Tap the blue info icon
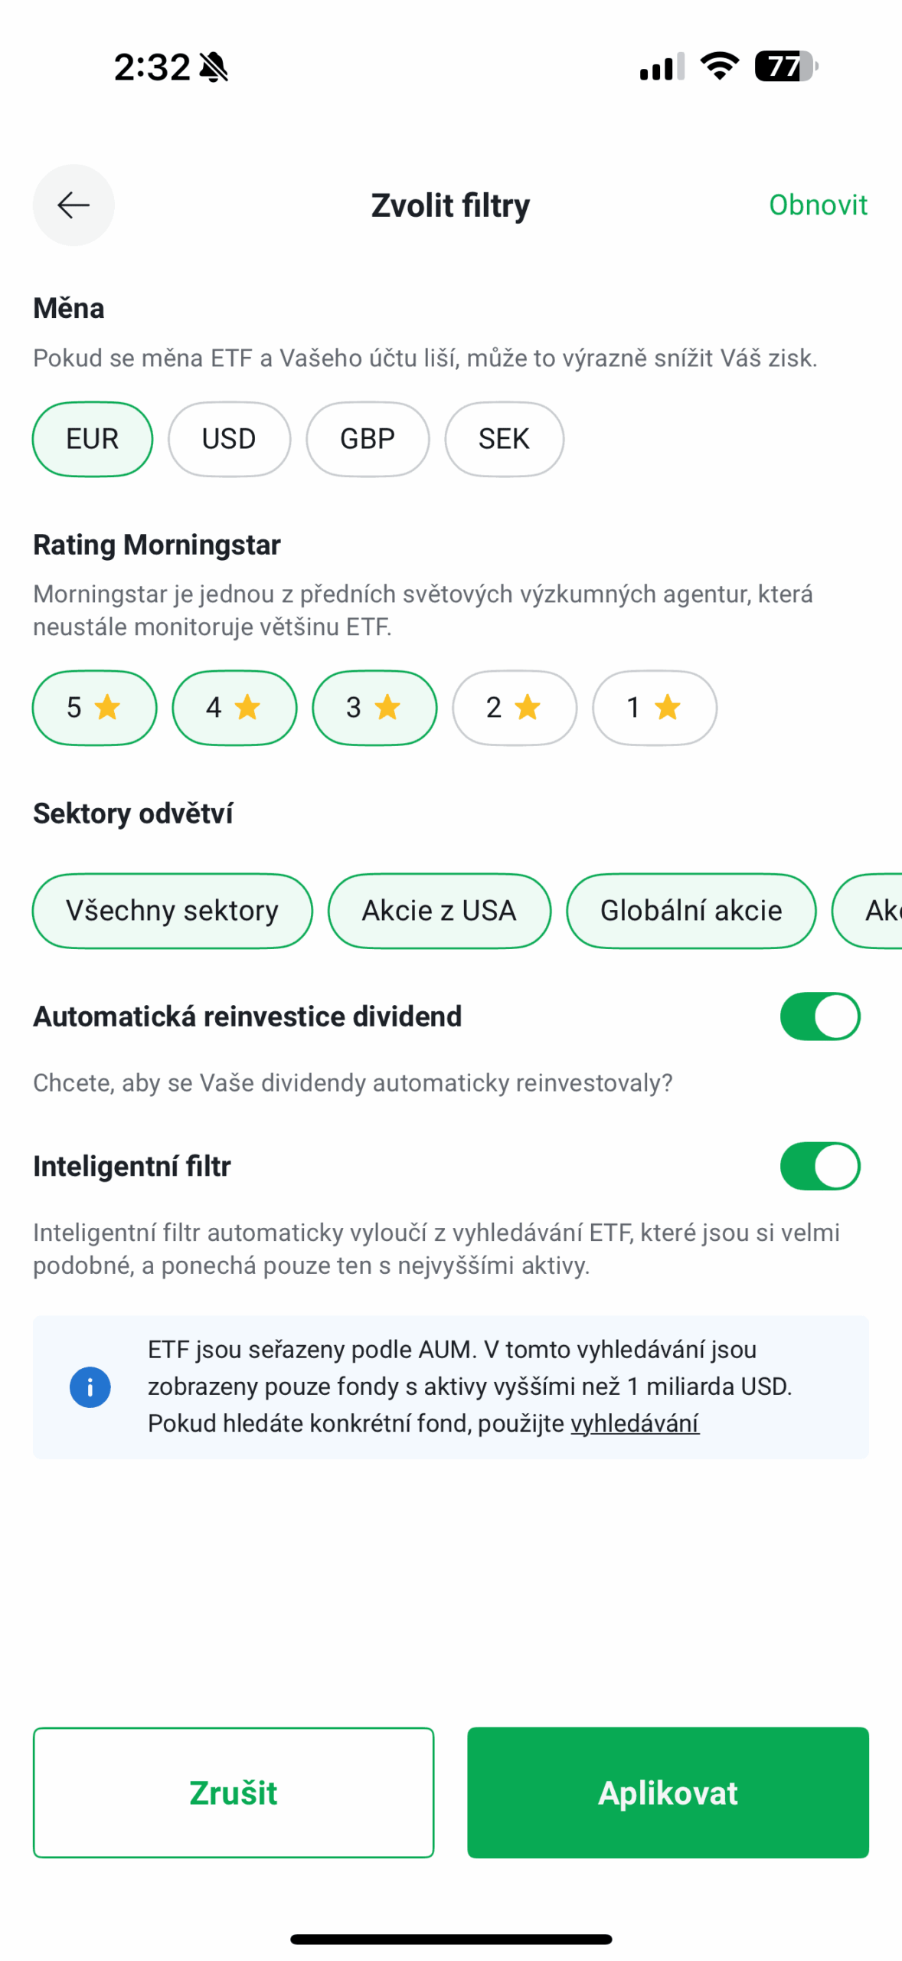The height and width of the screenshot is (1961, 902). point(90,1386)
